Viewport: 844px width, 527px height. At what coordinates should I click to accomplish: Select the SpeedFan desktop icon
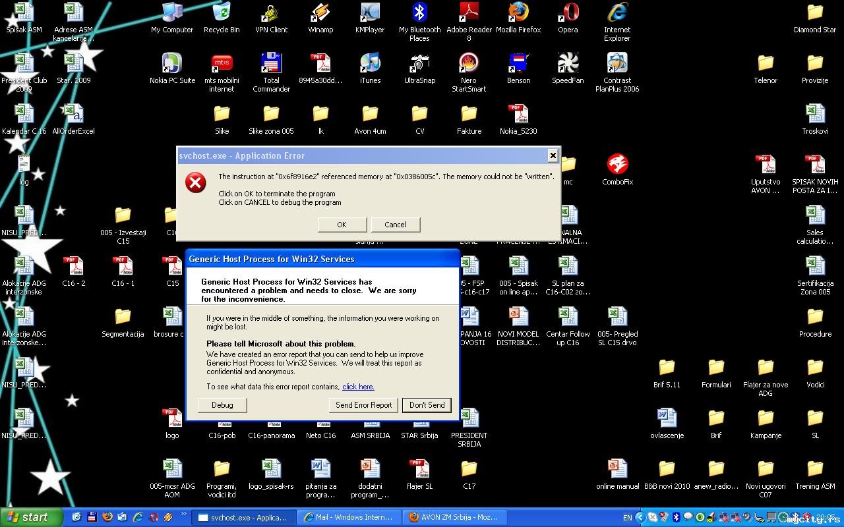coord(568,69)
